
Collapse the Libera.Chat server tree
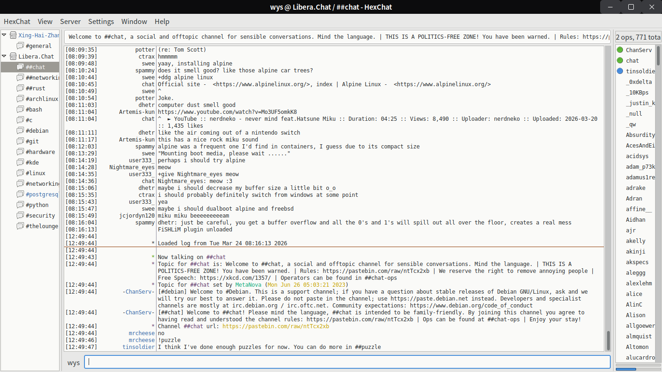pos(4,56)
